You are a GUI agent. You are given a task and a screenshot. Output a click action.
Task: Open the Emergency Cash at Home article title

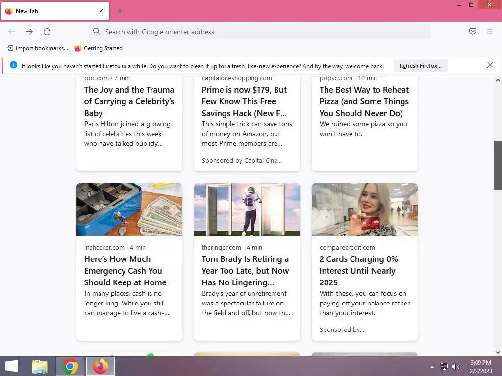[x=125, y=271]
